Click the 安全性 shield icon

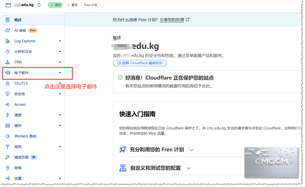tap(8, 94)
